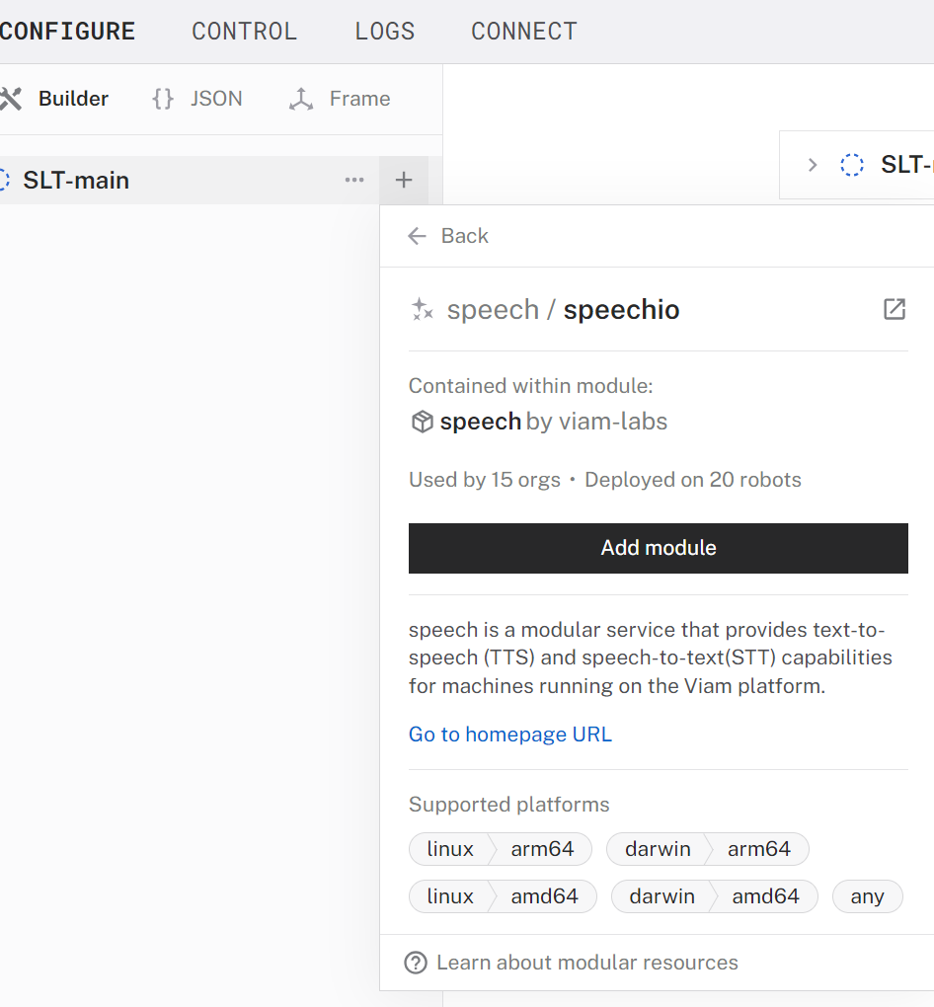This screenshot has height=1007, width=934.
Task: Click the sparkle icon next to speech
Action: point(422,310)
